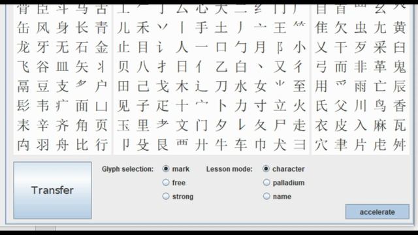Select the 口 radical
The width and height of the screenshot is (418, 235).
click(221, 47)
